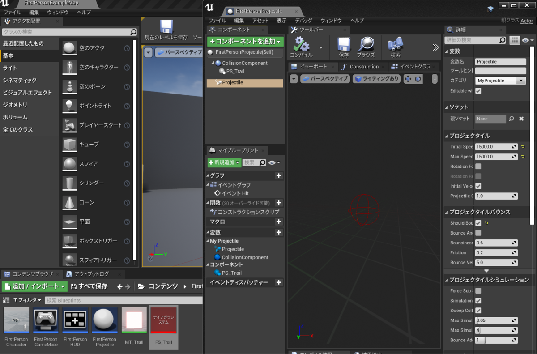Toggle Editable when spawned checkbox
The height and width of the screenshot is (354, 537).
pyautogui.click(x=478, y=91)
